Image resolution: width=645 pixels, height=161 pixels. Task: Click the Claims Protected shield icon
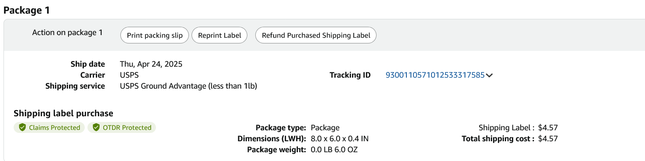tap(22, 128)
